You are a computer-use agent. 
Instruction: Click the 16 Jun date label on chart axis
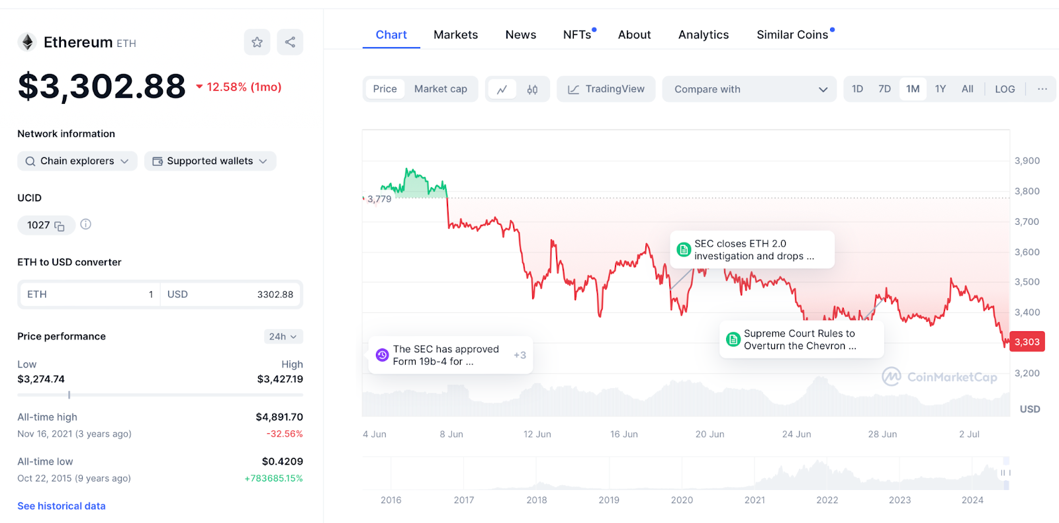(x=624, y=434)
